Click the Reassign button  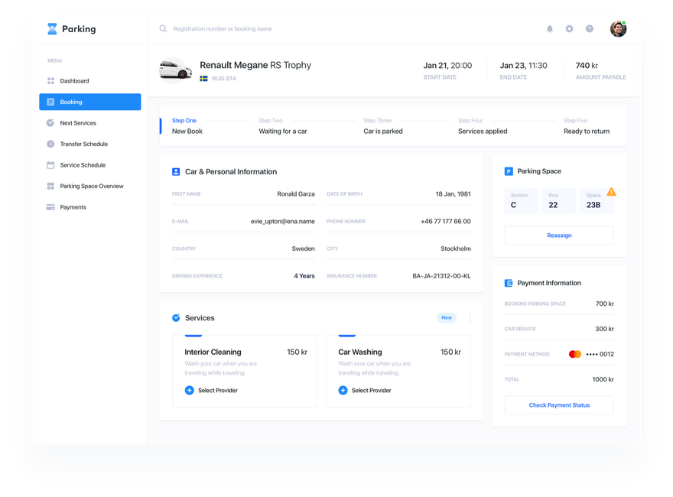click(559, 236)
